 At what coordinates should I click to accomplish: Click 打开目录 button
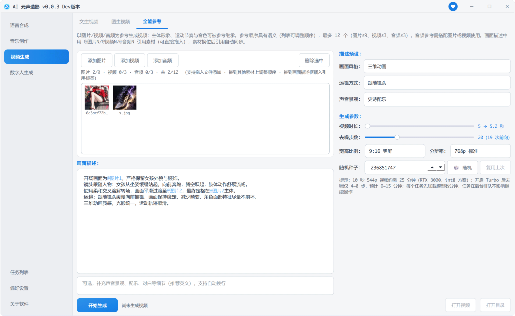495,305
